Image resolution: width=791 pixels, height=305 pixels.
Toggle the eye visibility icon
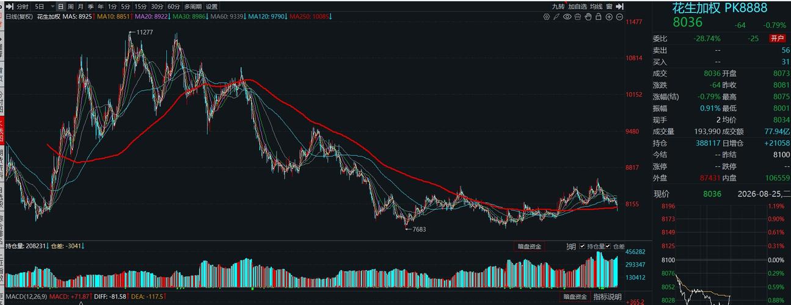tap(567, 17)
